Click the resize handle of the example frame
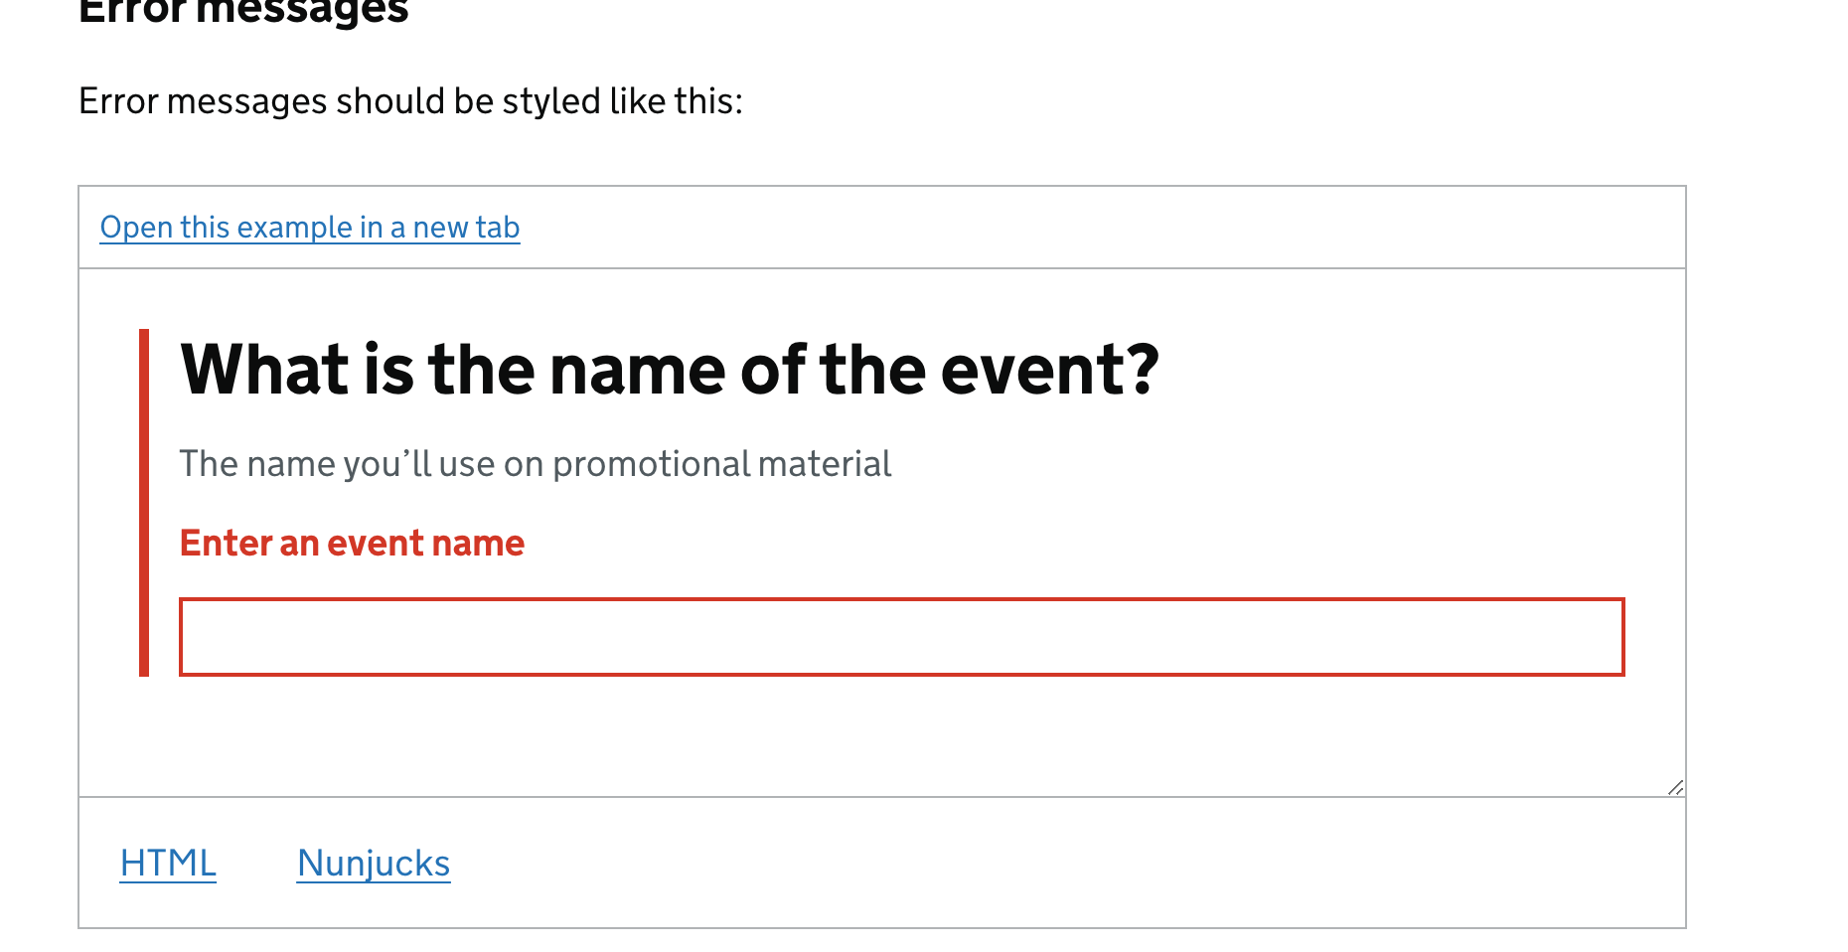Viewport: 1848px width, 952px height. click(1675, 786)
